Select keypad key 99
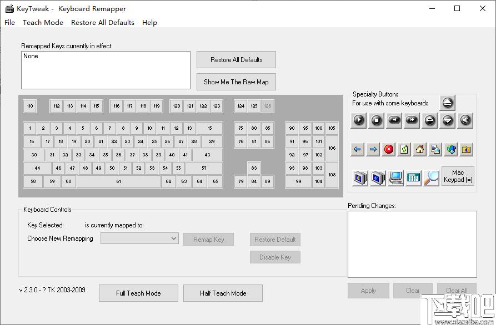This screenshot has height=325, width=496. point(298,181)
